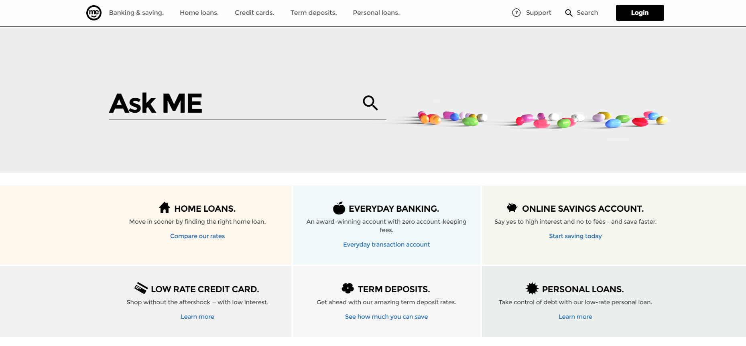Open the Home loans menu
The height and width of the screenshot is (346, 746).
tap(199, 13)
